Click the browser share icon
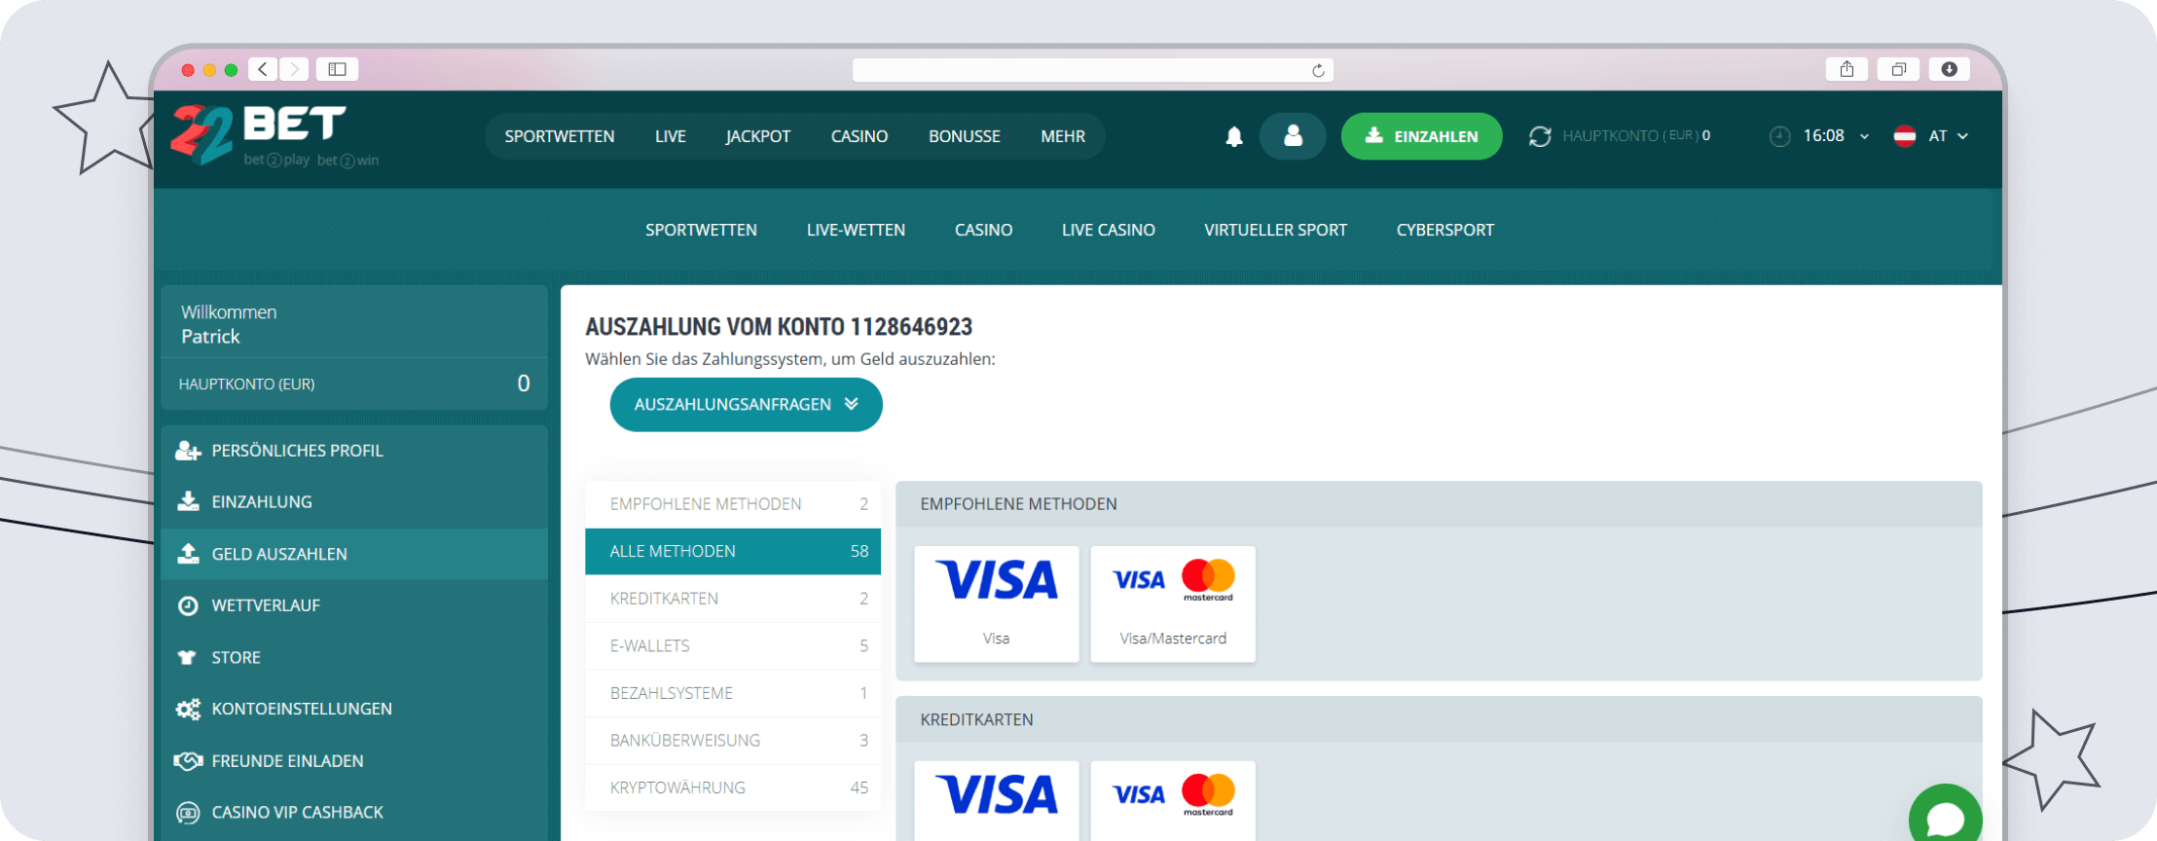2157x841 pixels. pyautogui.click(x=1846, y=69)
